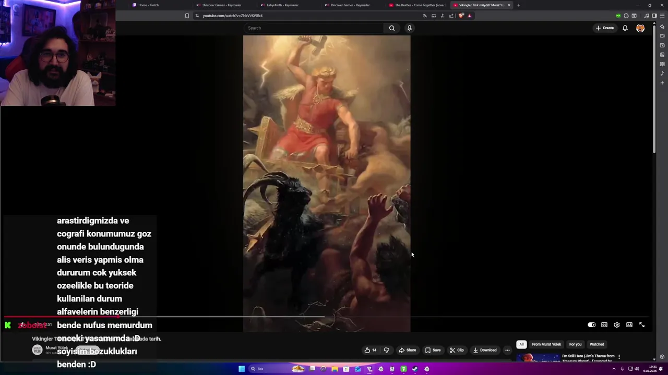Click the taskbar volume speaker icon
The height and width of the screenshot is (375, 668).
636,369
